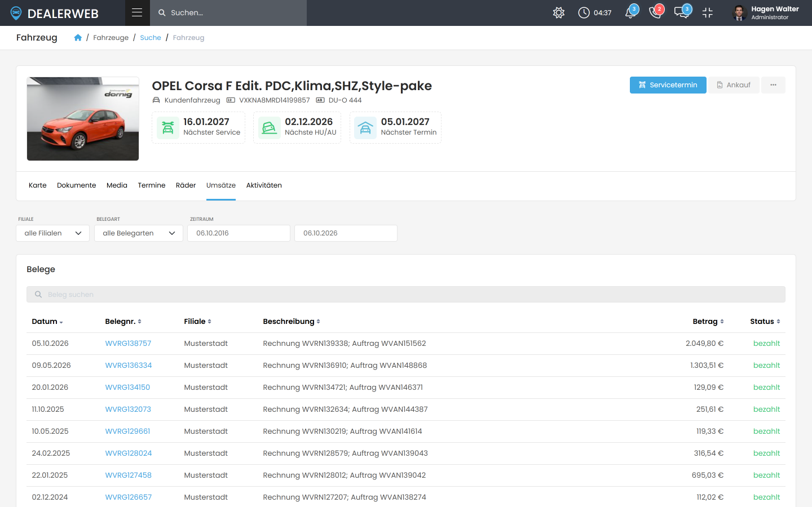The image size is (812, 507).
Task: Expand the alle Filialen dropdown
Action: click(x=52, y=233)
